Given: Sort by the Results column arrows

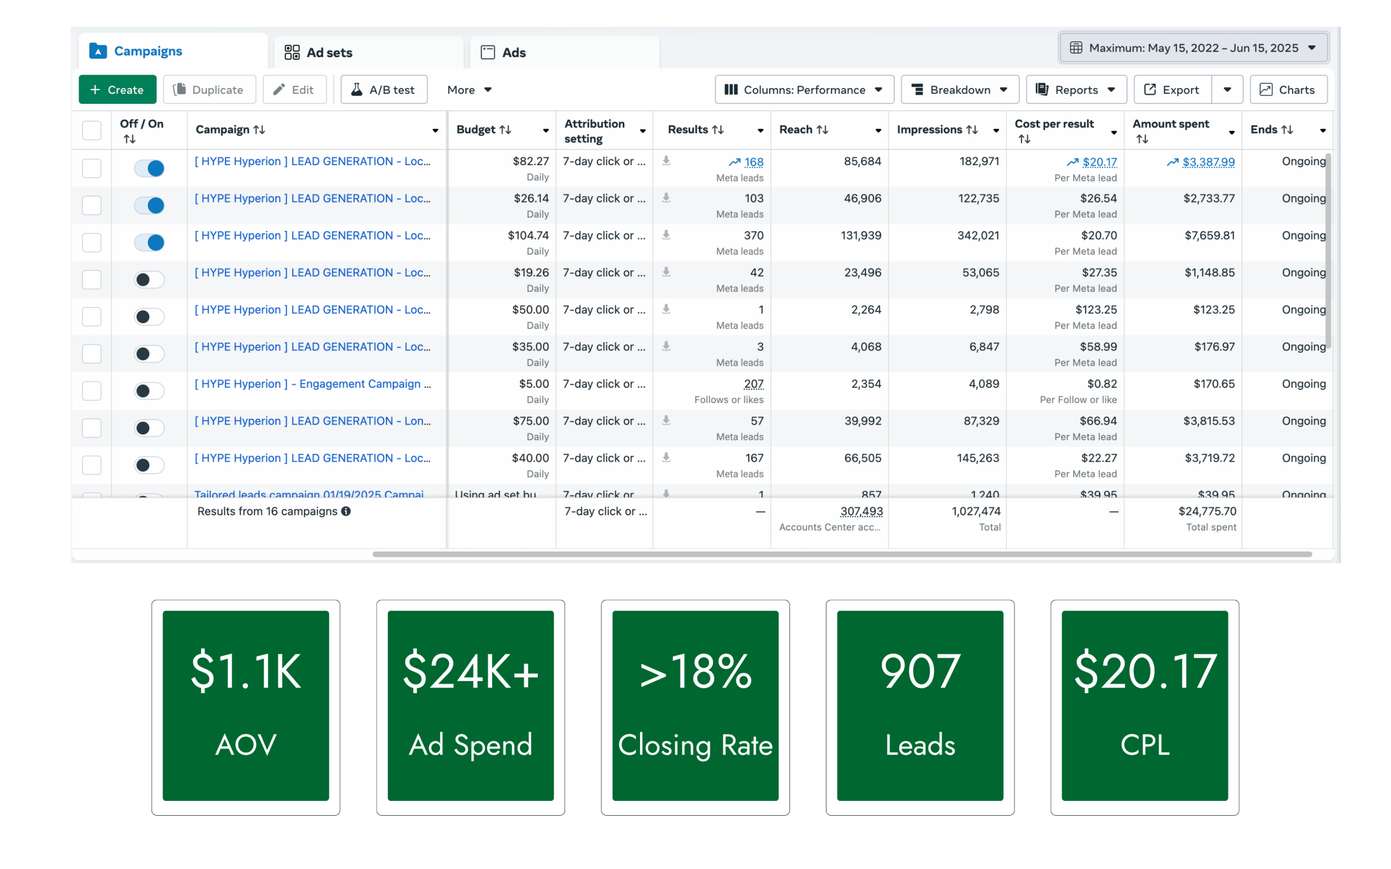Looking at the screenshot, I should tap(718, 130).
